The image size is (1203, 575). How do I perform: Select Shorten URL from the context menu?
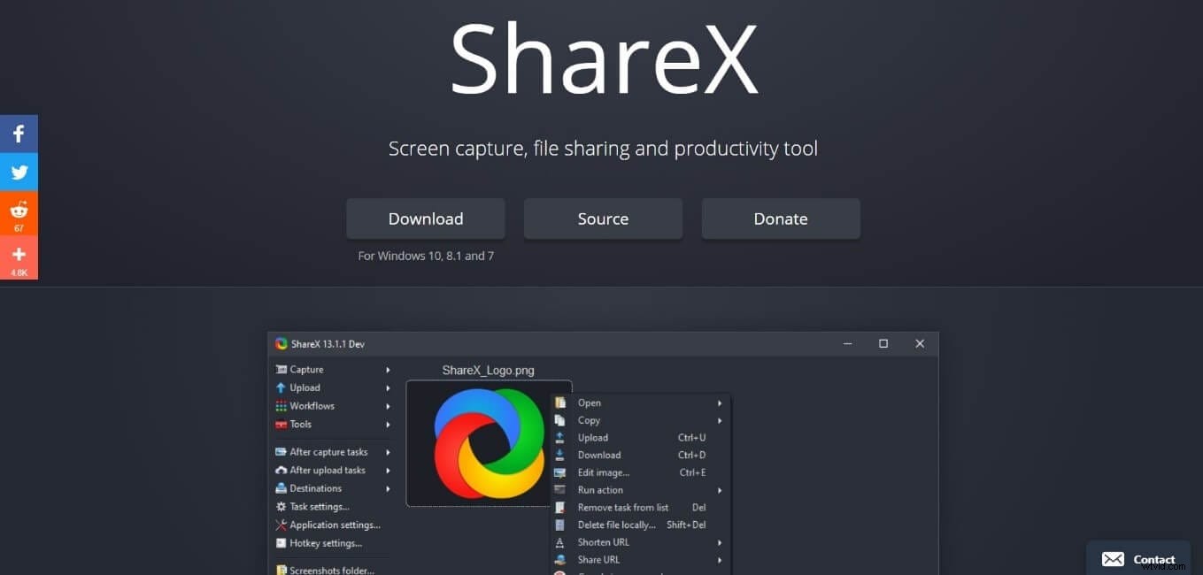tap(602, 542)
